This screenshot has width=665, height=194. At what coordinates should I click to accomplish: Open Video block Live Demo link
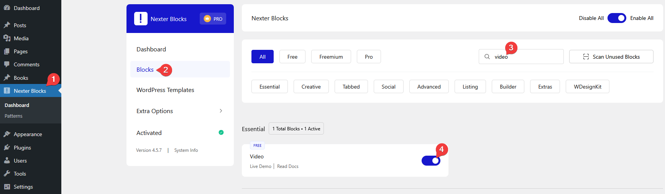tap(261, 166)
